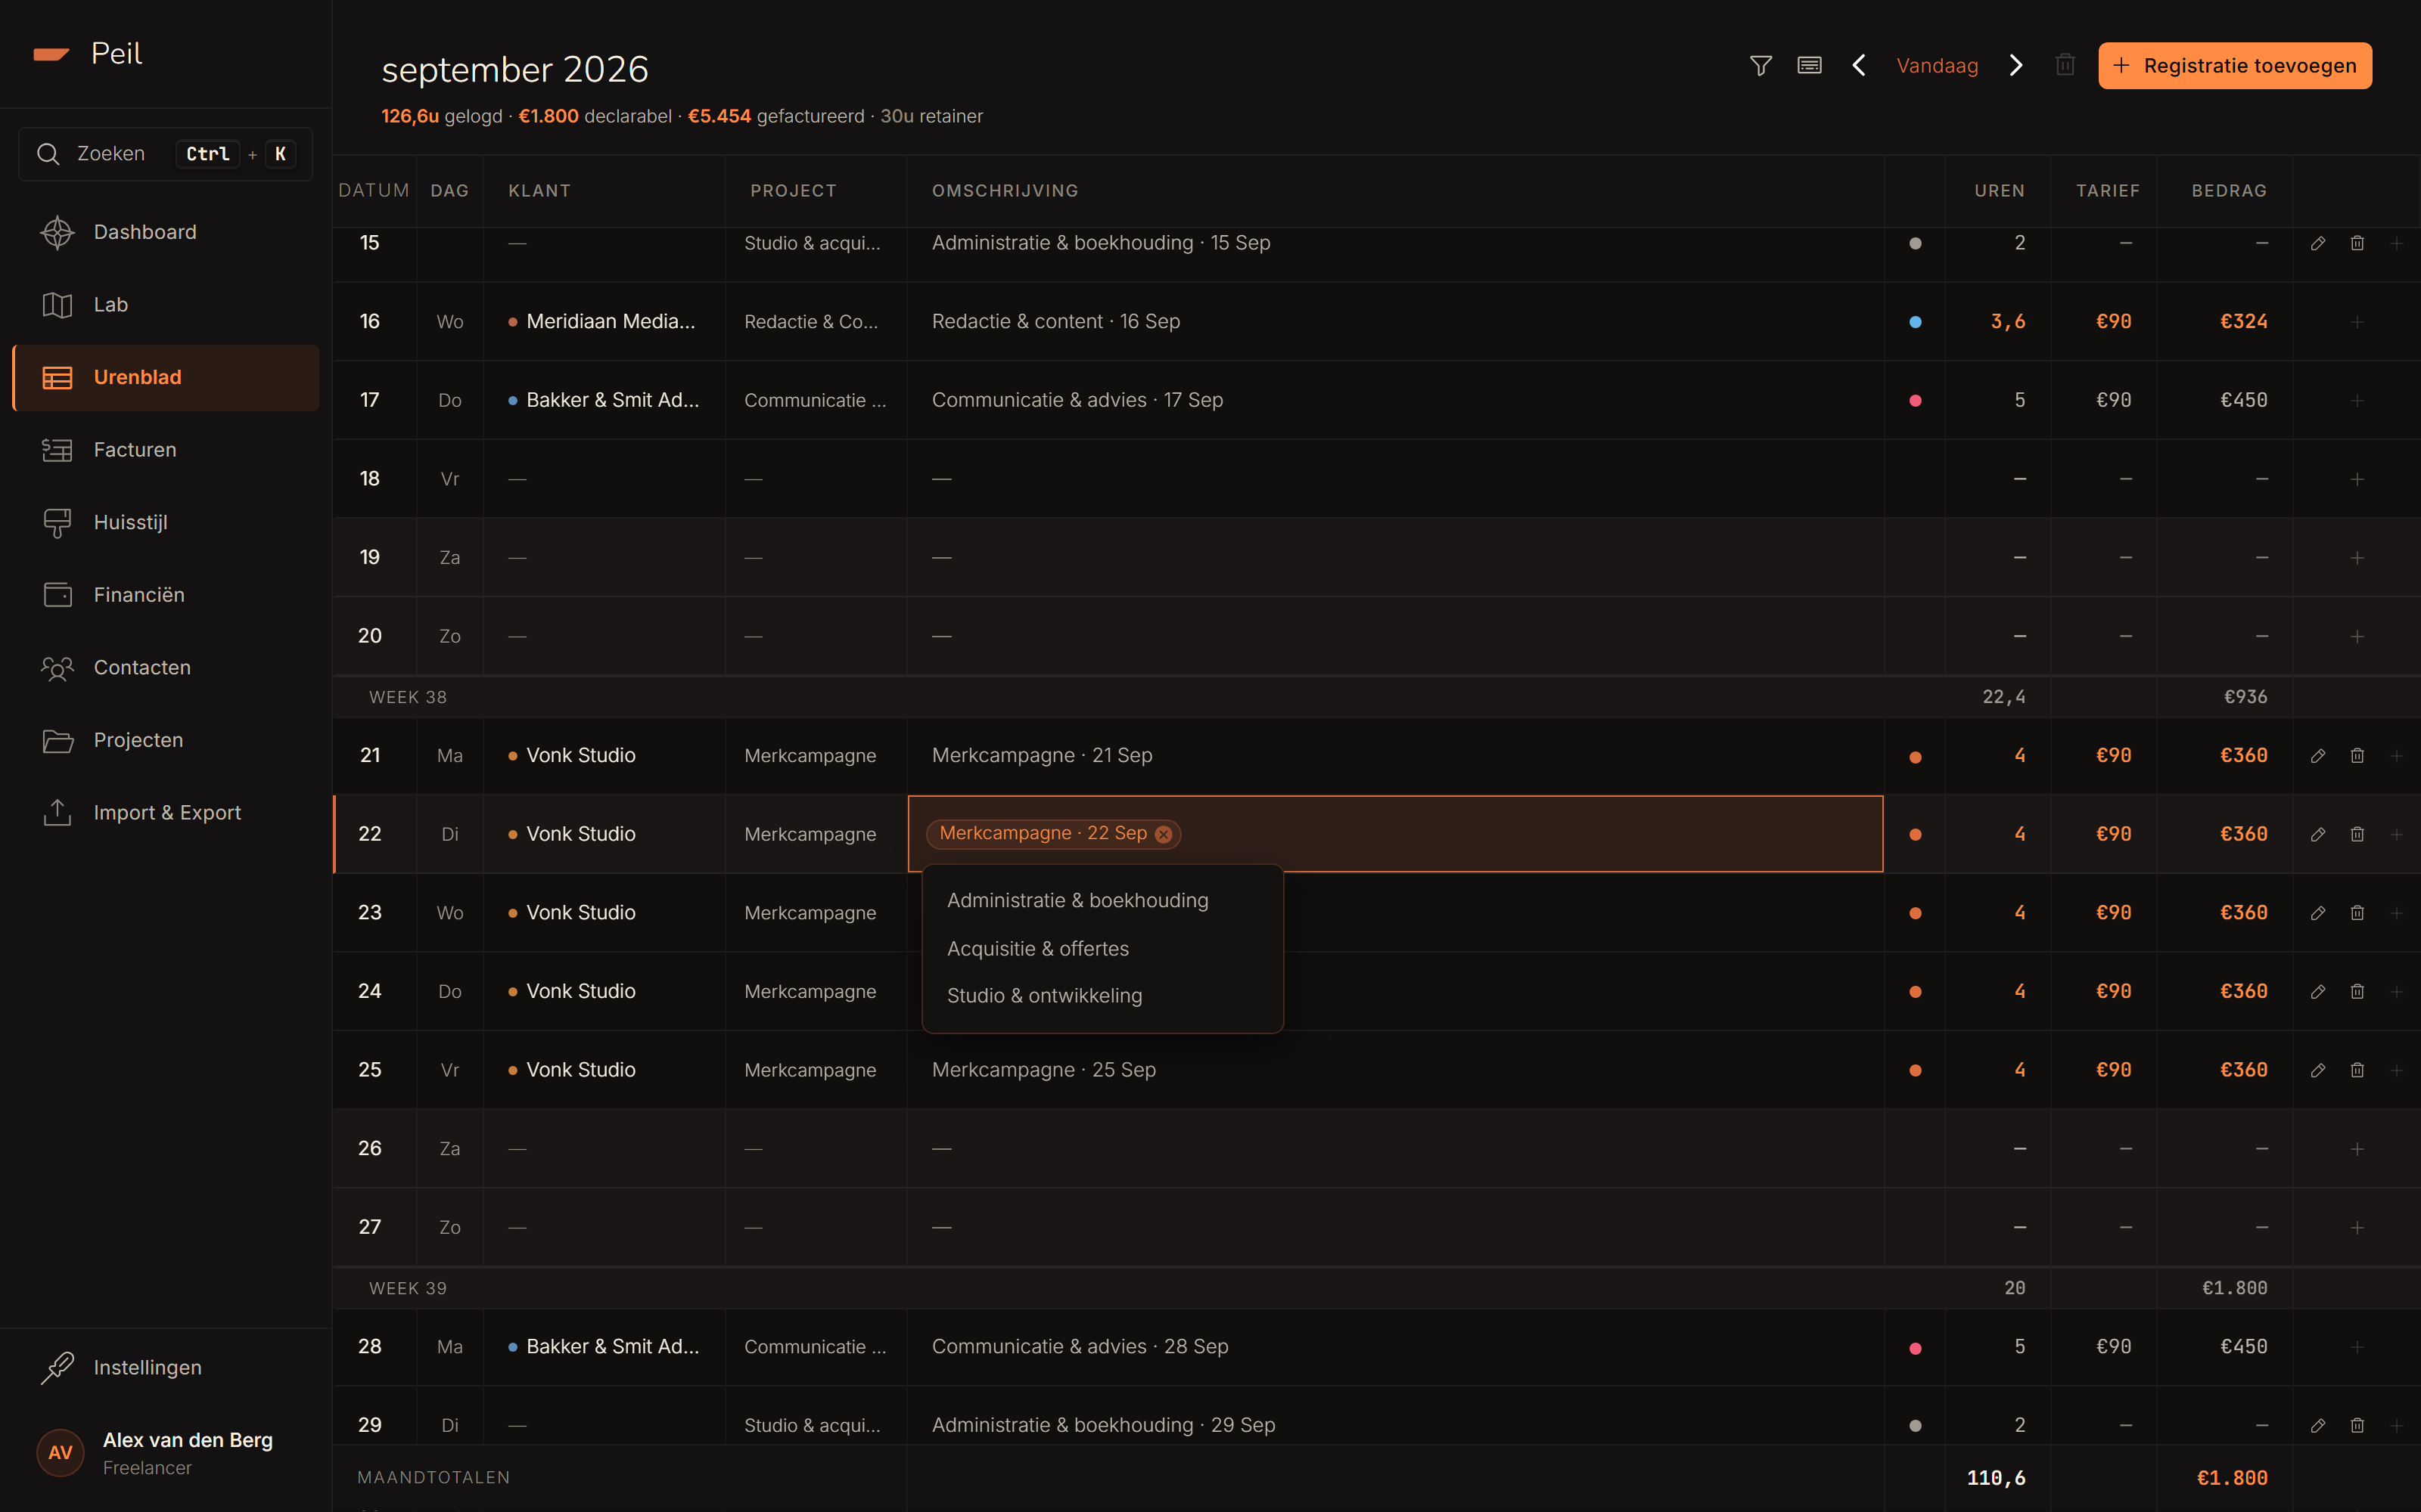This screenshot has width=2421, height=1512.
Task: Open Alex van den Berg profile
Action: click(166, 1452)
